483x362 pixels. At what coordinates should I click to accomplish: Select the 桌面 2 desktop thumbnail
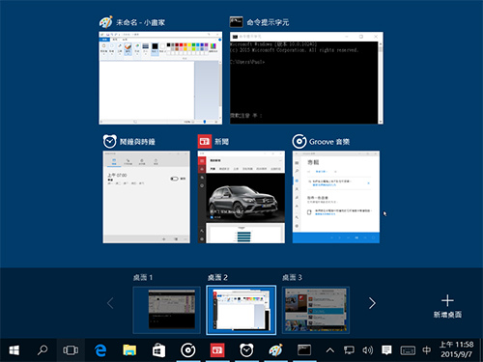tap(241, 310)
